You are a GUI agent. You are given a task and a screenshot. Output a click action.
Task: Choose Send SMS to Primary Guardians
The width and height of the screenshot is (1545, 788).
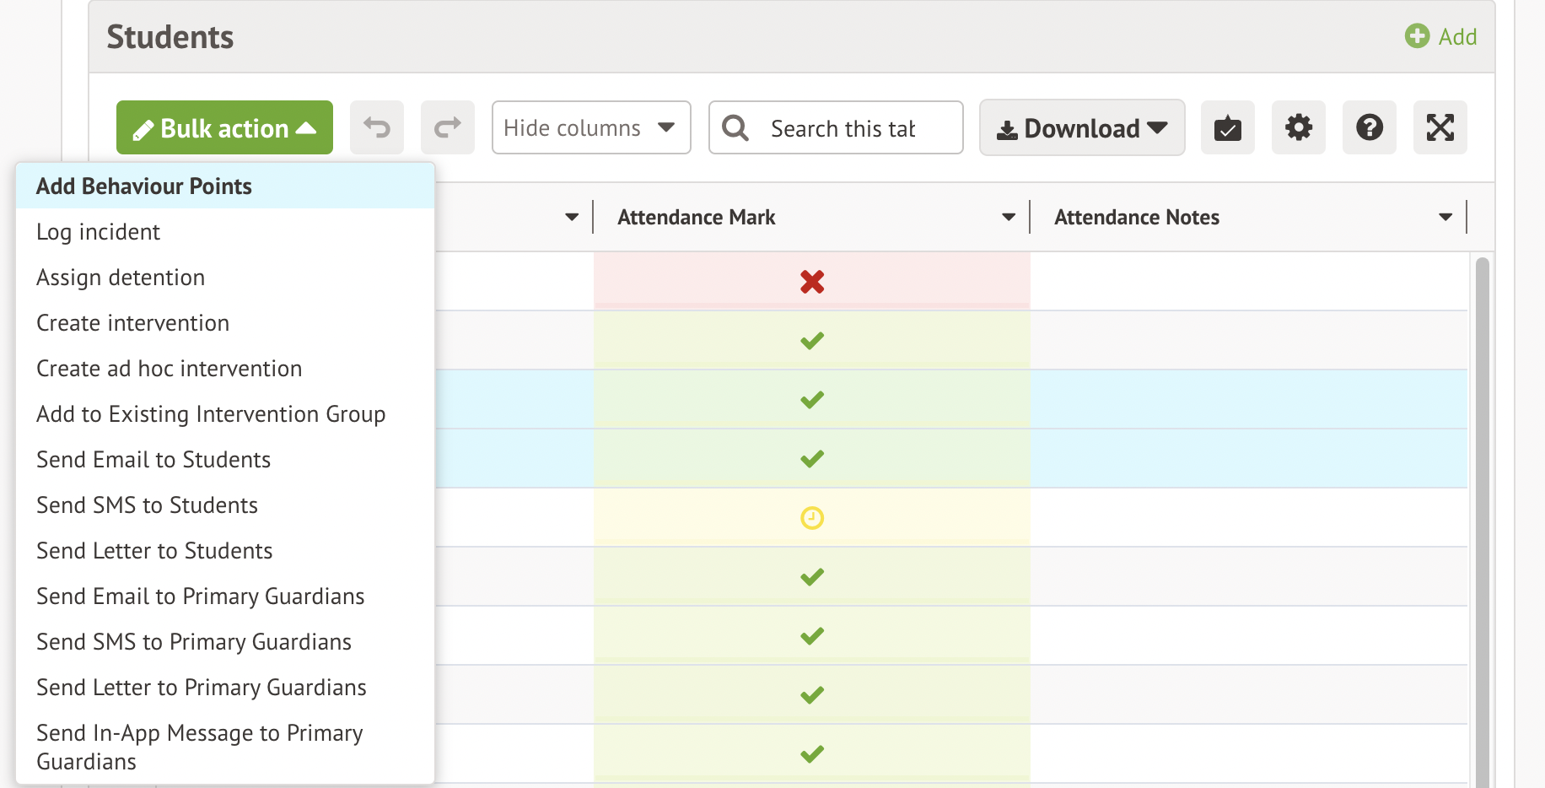[193, 641]
